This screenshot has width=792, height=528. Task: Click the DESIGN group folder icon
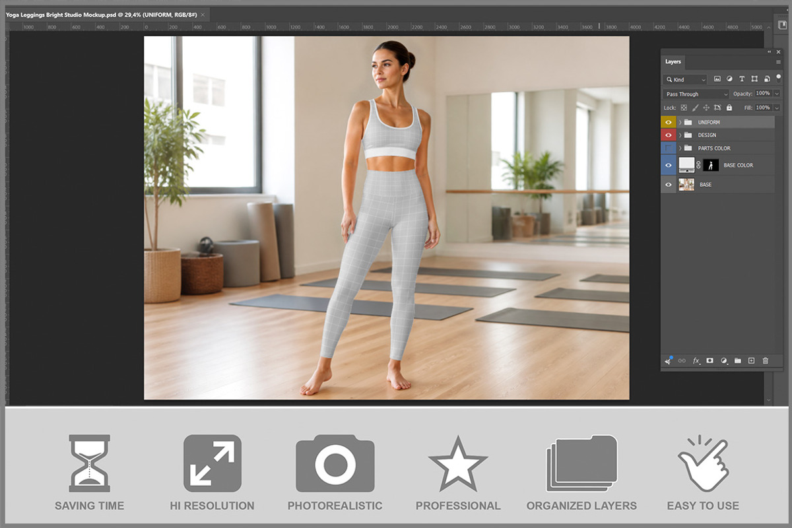coord(688,135)
